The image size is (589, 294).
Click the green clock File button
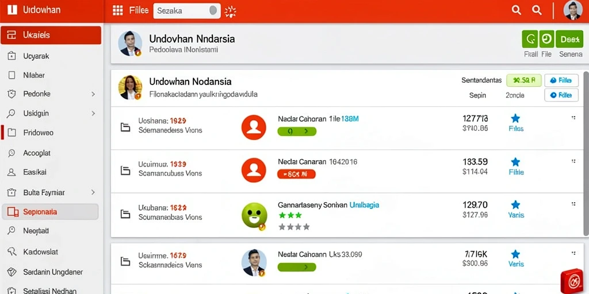pyautogui.click(x=546, y=39)
